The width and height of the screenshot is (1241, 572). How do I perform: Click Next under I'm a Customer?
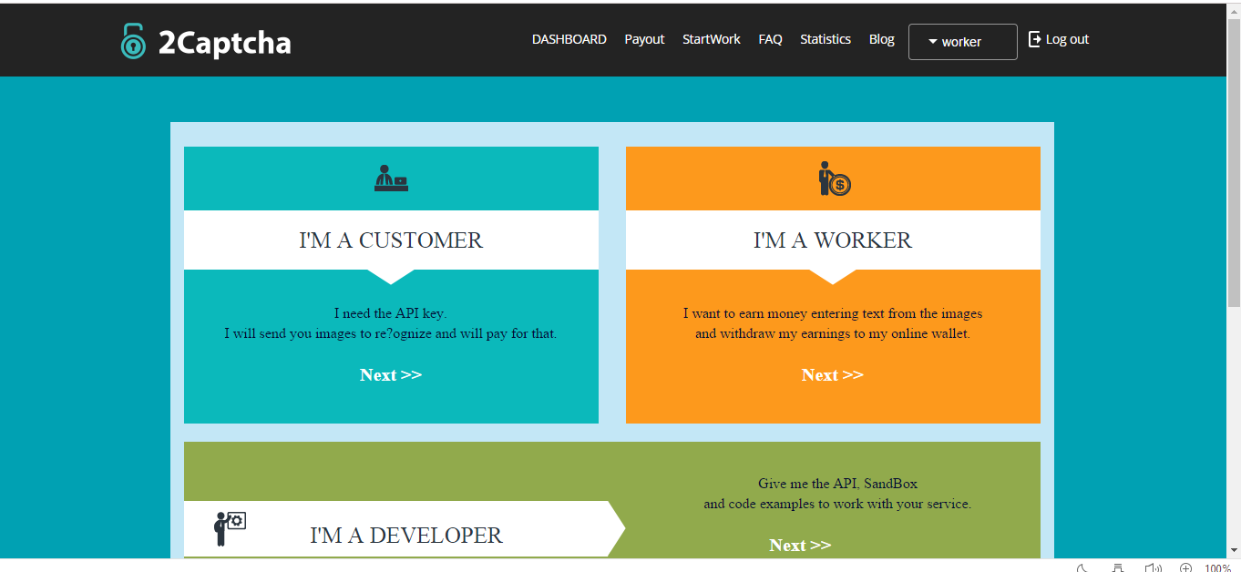(391, 375)
